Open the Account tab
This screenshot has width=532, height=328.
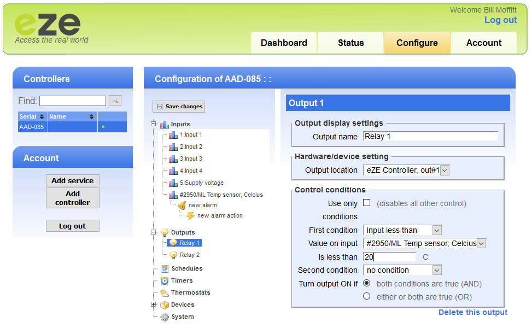coord(483,43)
